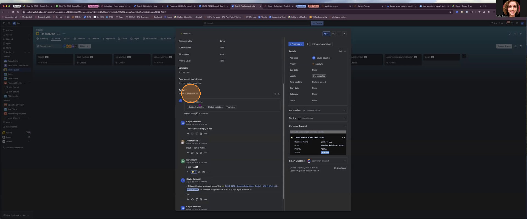Reply to 'The solution is simply to not' comment
The width and height of the screenshot is (527, 219).
coord(188,134)
